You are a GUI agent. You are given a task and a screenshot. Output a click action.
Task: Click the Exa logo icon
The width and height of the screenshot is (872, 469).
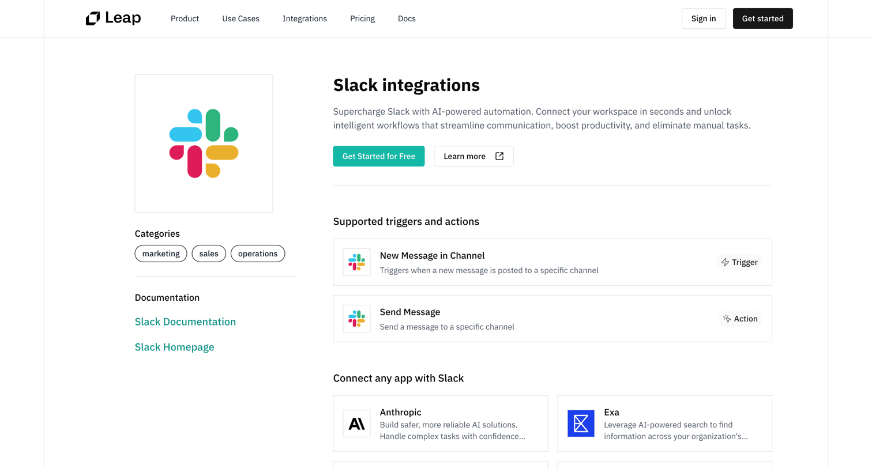click(x=581, y=423)
